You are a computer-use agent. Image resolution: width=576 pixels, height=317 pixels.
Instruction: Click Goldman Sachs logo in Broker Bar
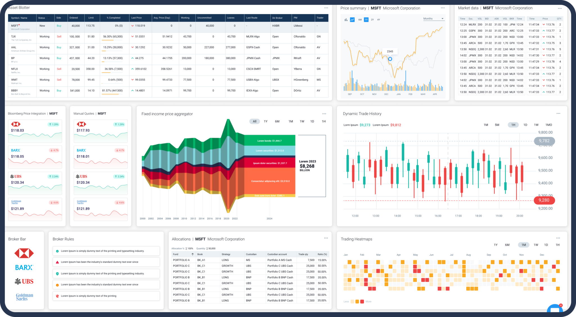click(x=24, y=297)
